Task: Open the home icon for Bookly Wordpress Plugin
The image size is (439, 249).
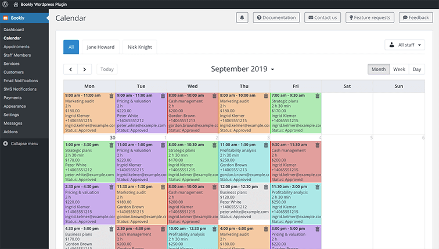Action: pyautogui.click(x=16, y=4)
